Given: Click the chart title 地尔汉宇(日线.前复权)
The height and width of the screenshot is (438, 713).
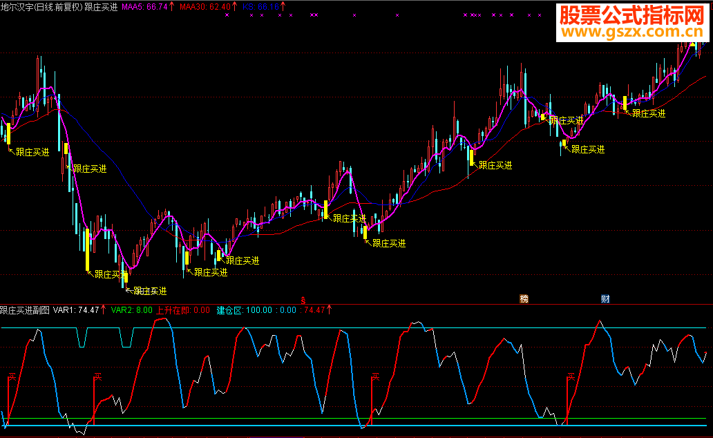Looking at the screenshot, I should [41, 7].
